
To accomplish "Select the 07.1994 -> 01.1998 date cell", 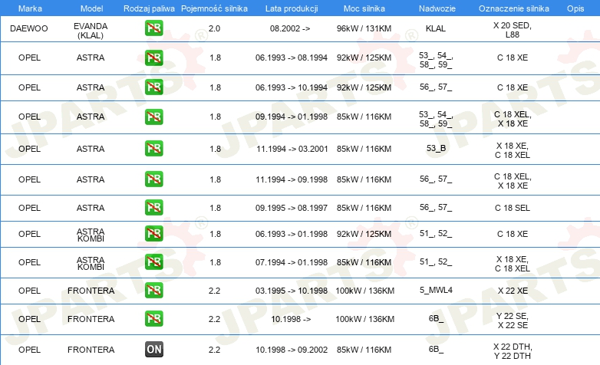I will [292, 262].
